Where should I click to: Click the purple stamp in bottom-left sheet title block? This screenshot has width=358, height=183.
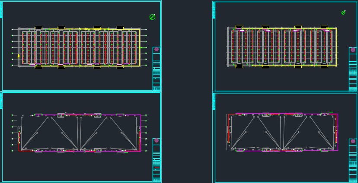157,140
